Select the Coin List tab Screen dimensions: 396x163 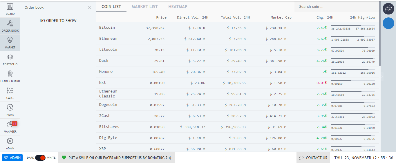click(111, 7)
